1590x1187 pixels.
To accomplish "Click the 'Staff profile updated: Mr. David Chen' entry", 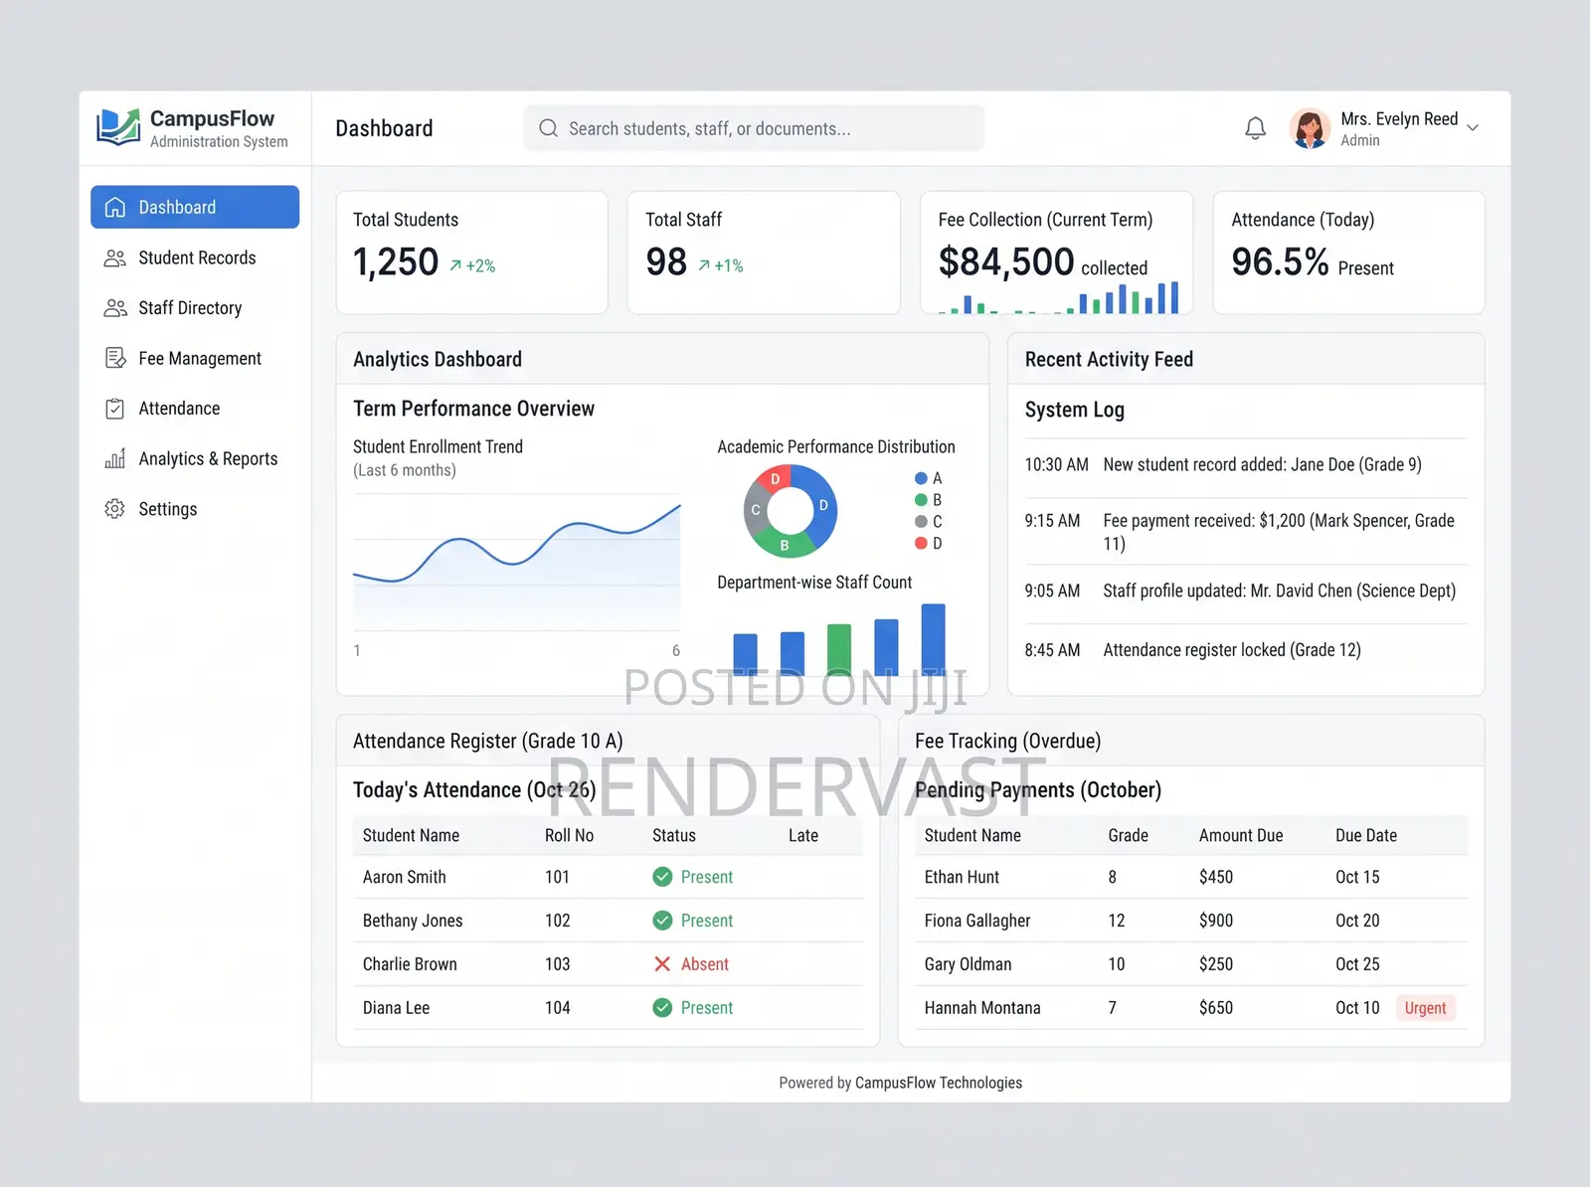I will 1246,591.
